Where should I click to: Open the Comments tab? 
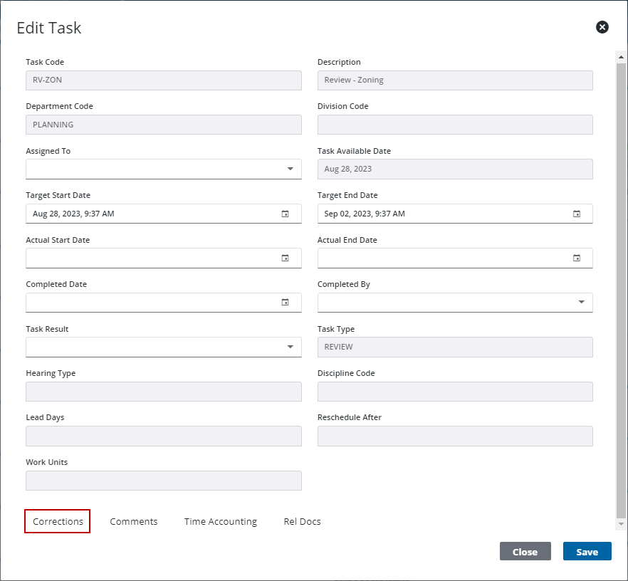(x=133, y=521)
